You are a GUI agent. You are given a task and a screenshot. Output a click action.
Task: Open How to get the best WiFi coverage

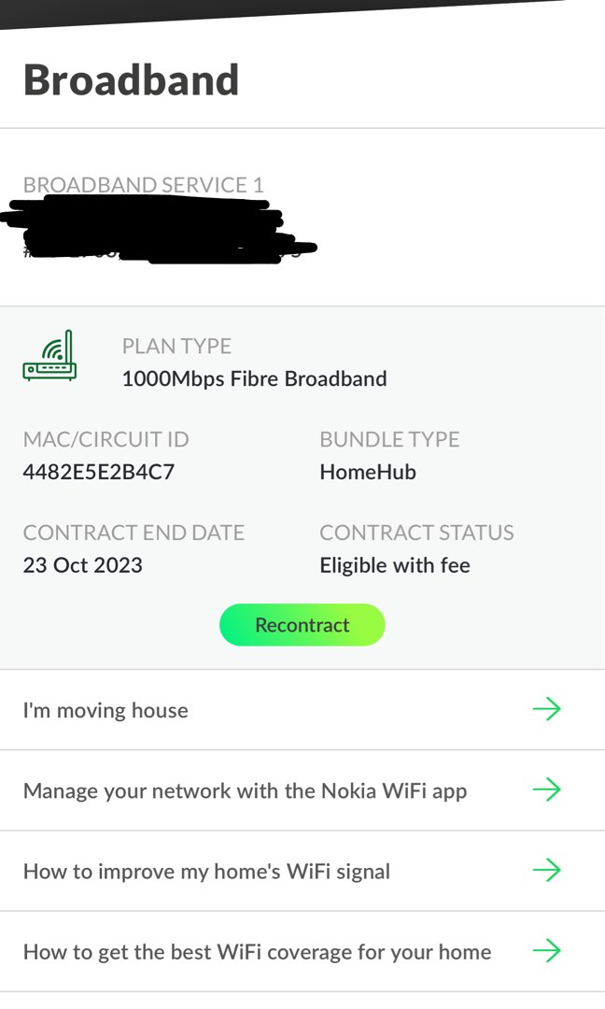tap(259, 950)
